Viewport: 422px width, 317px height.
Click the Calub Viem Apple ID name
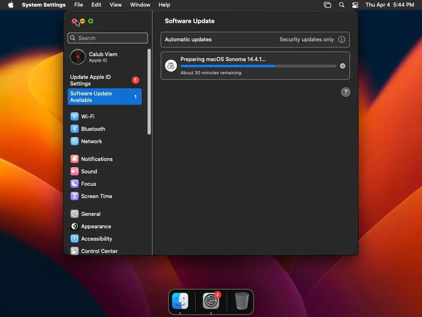coord(103,54)
